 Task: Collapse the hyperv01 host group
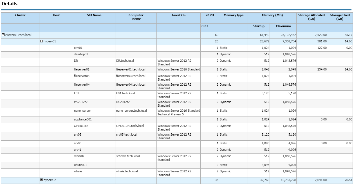pos(42,41)
